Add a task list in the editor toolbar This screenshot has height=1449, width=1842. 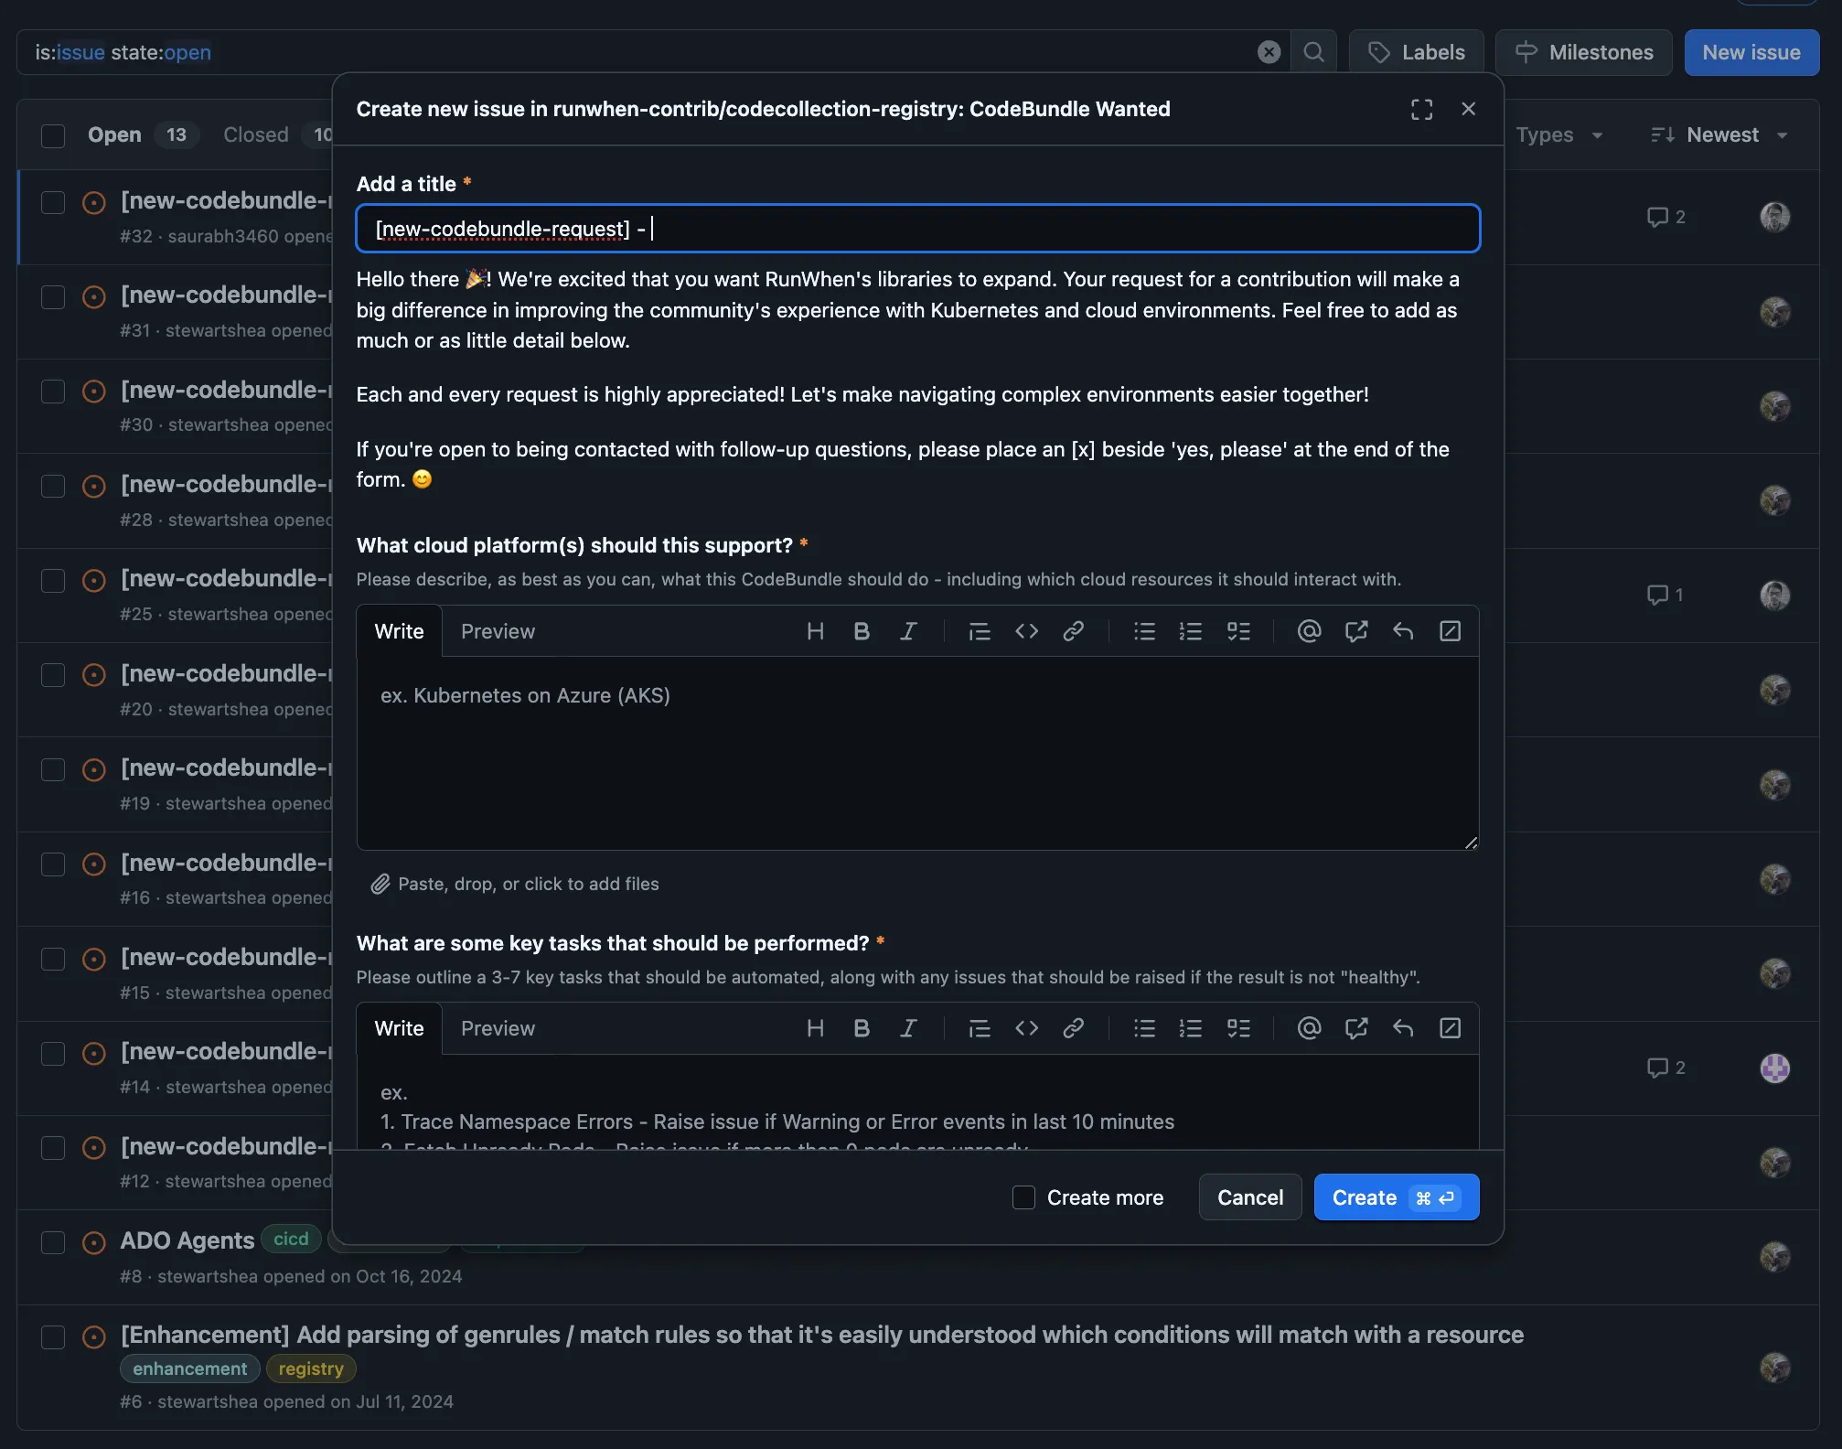click(1239, 631)
